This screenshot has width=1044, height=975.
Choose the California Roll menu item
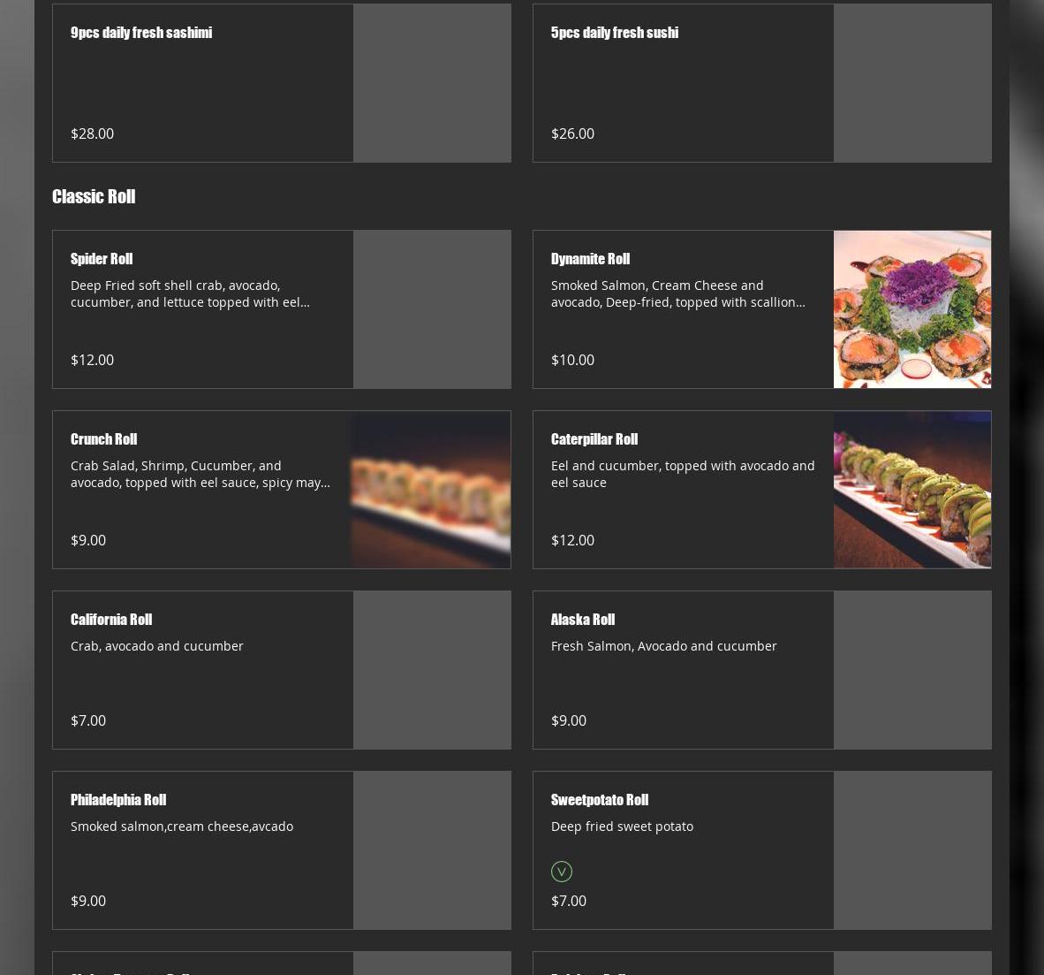pos(282,670)
